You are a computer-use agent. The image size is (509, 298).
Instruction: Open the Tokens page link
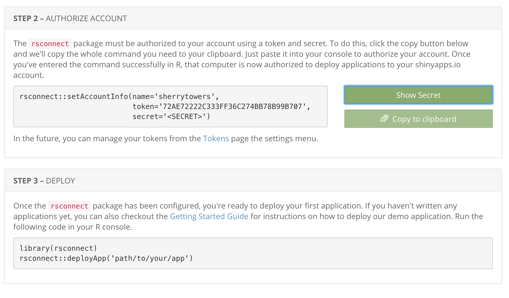(x=216, y=138)
